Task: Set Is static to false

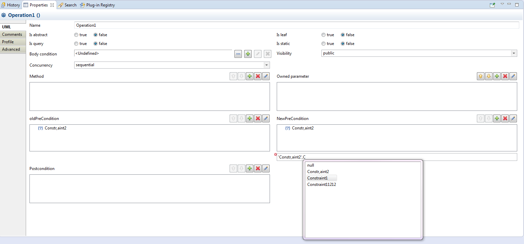Action: (343, 44)
